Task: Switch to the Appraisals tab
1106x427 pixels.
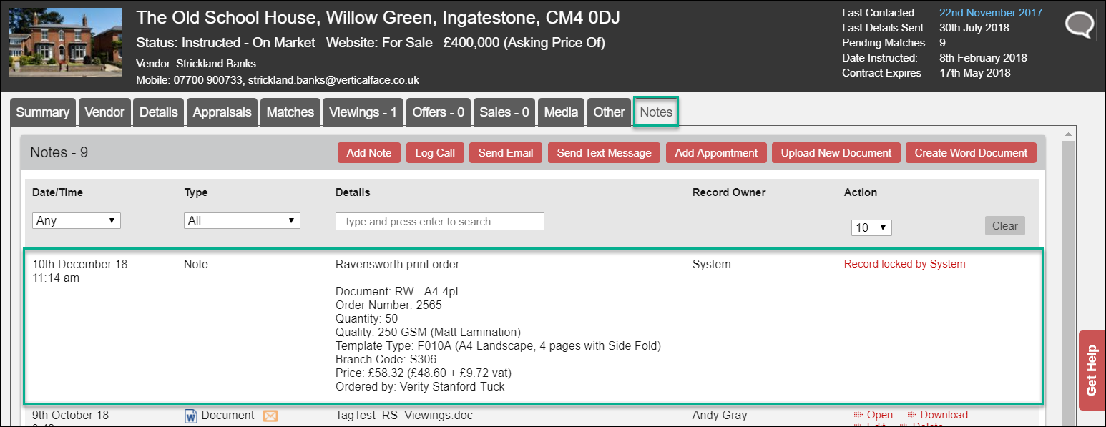Action: point(222,112)
